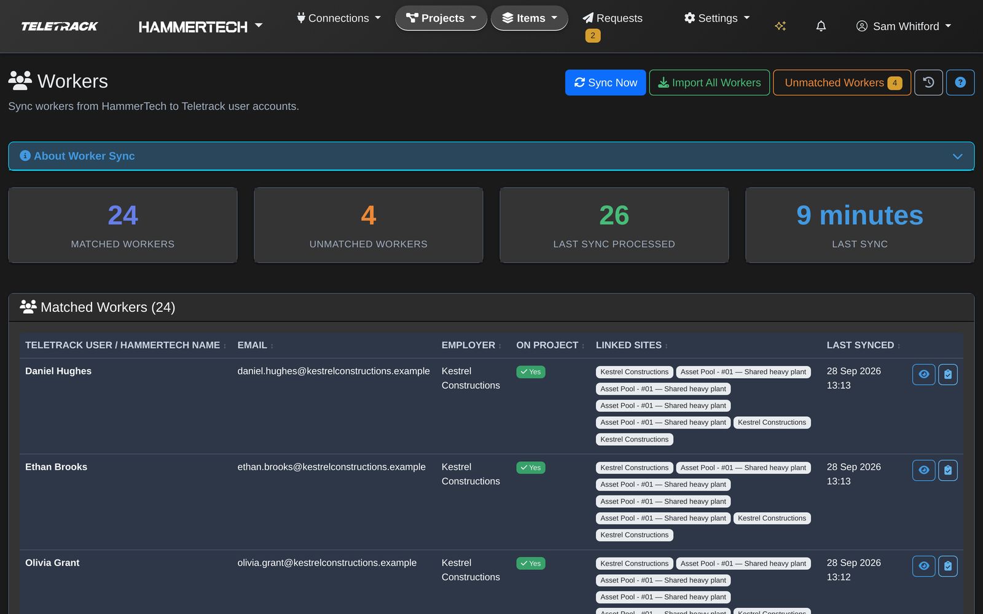Open the Settings dropdown
The height and width of the screenshot is (614, 983).
717,18
